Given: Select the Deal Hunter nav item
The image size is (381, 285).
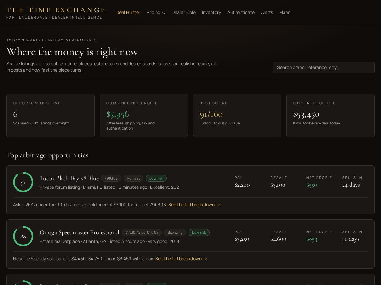Looking at the screenshot, I should (x=128, y=12).
